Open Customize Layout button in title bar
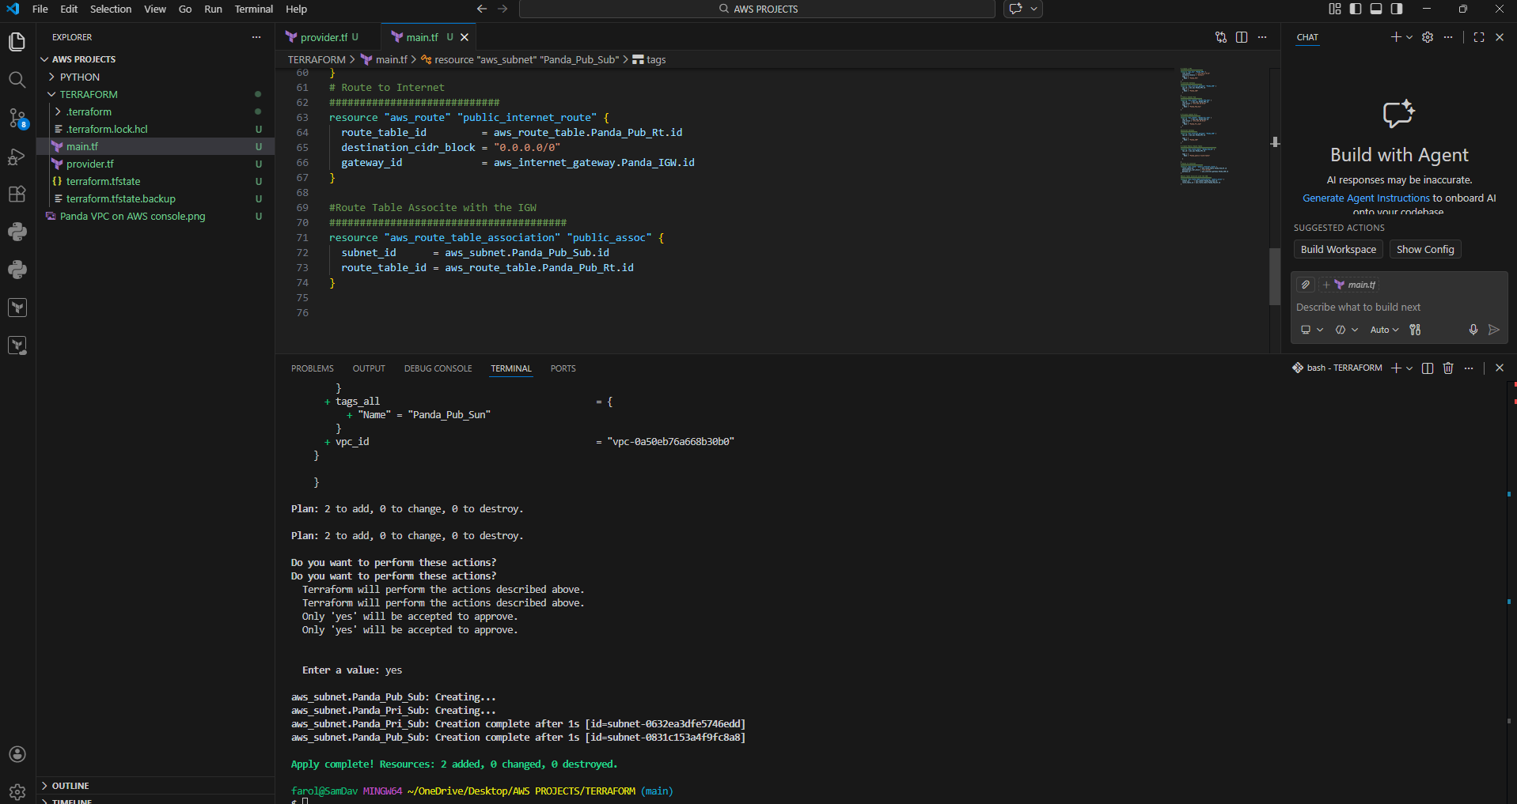Viewport: 1517px width, 804px height. 1335,9
